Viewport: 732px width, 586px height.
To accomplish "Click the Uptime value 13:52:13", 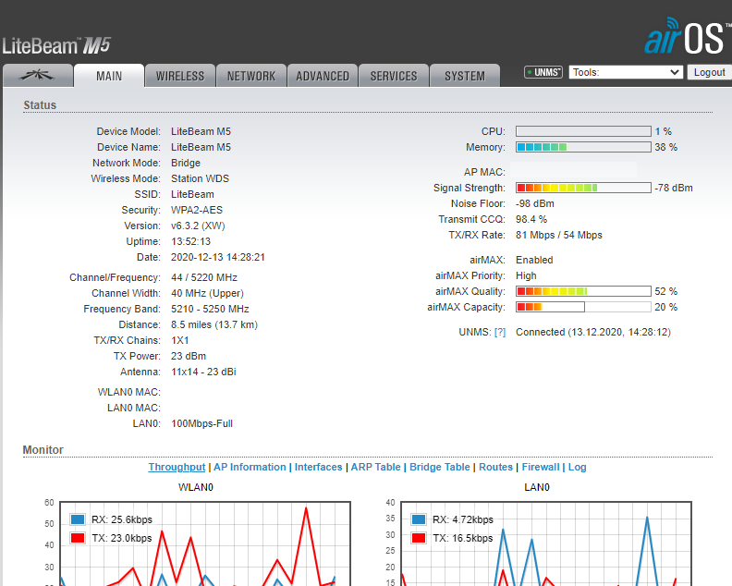I will tap(190, 241).
